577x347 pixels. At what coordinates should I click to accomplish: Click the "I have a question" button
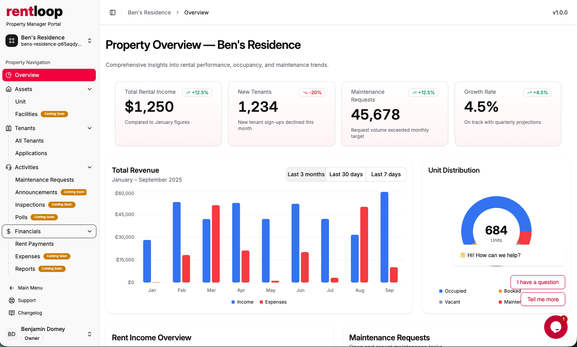537,282
